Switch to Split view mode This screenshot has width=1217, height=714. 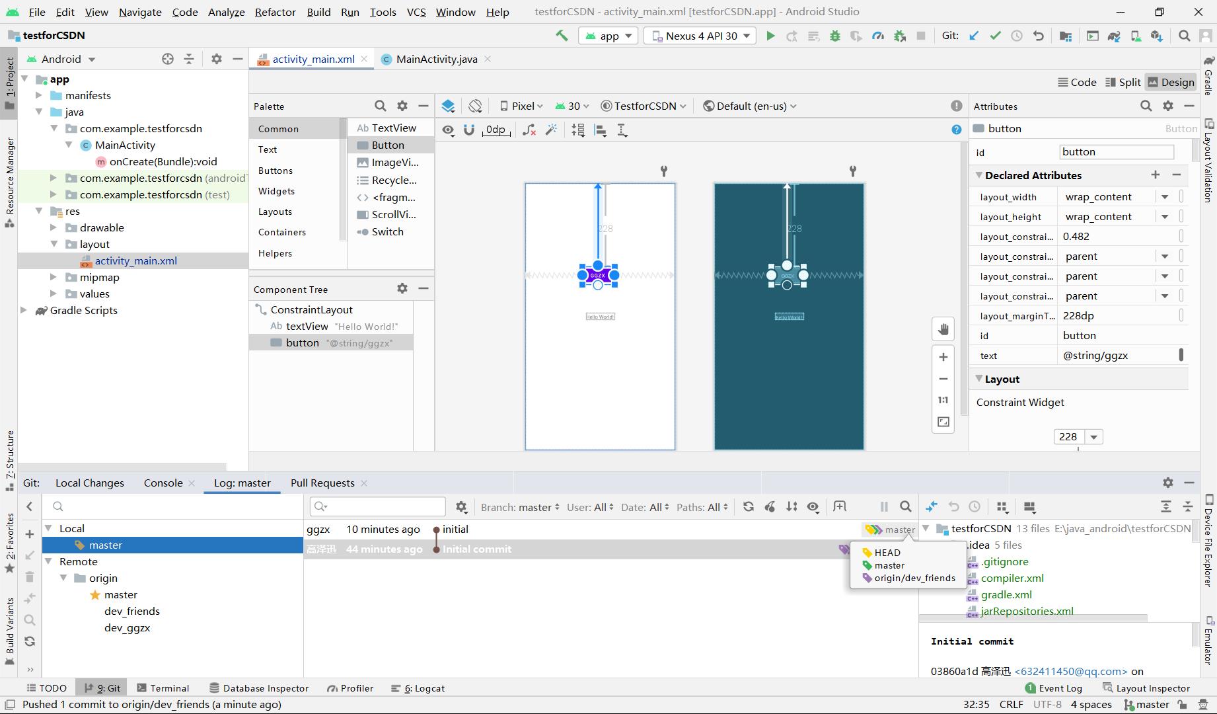pos(1123,82)
